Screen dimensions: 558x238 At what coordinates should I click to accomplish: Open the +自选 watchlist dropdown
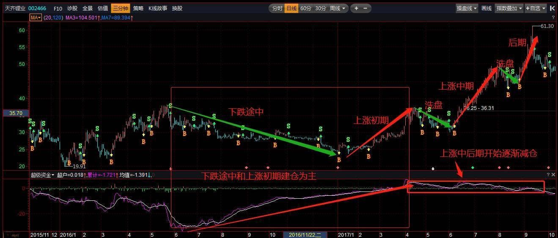pos(535,8)
